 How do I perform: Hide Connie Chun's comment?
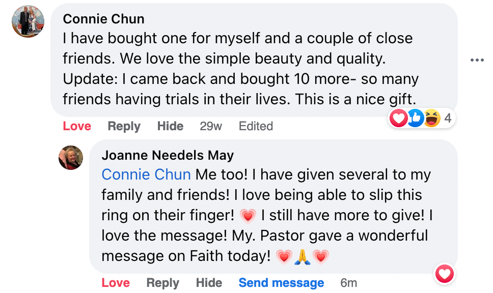pyautogui.click(x=170, y=126)
